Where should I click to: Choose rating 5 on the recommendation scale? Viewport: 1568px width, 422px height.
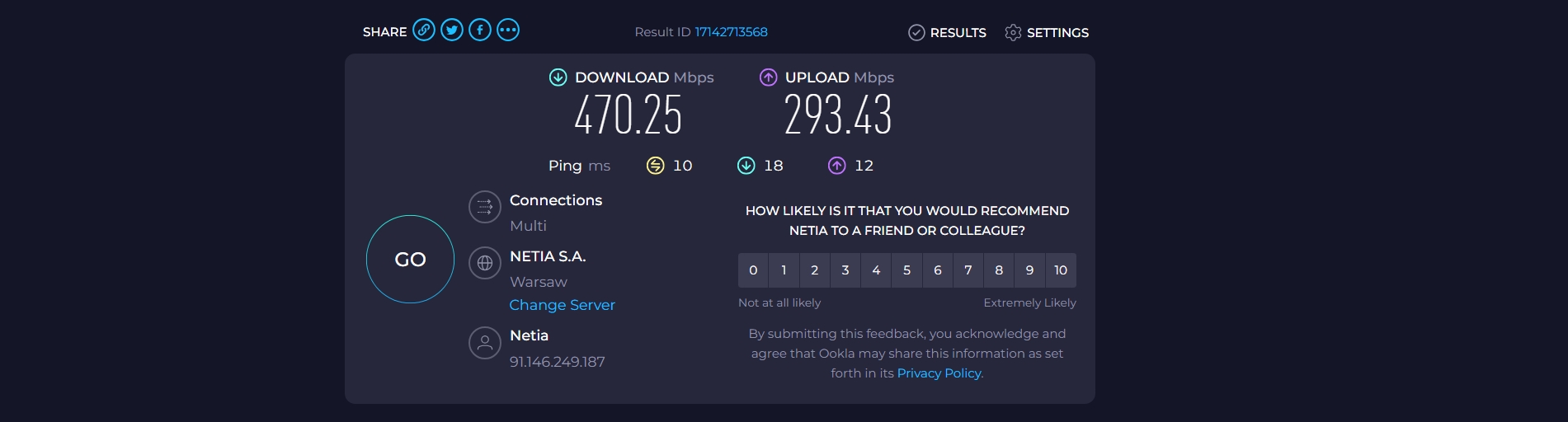907,270
